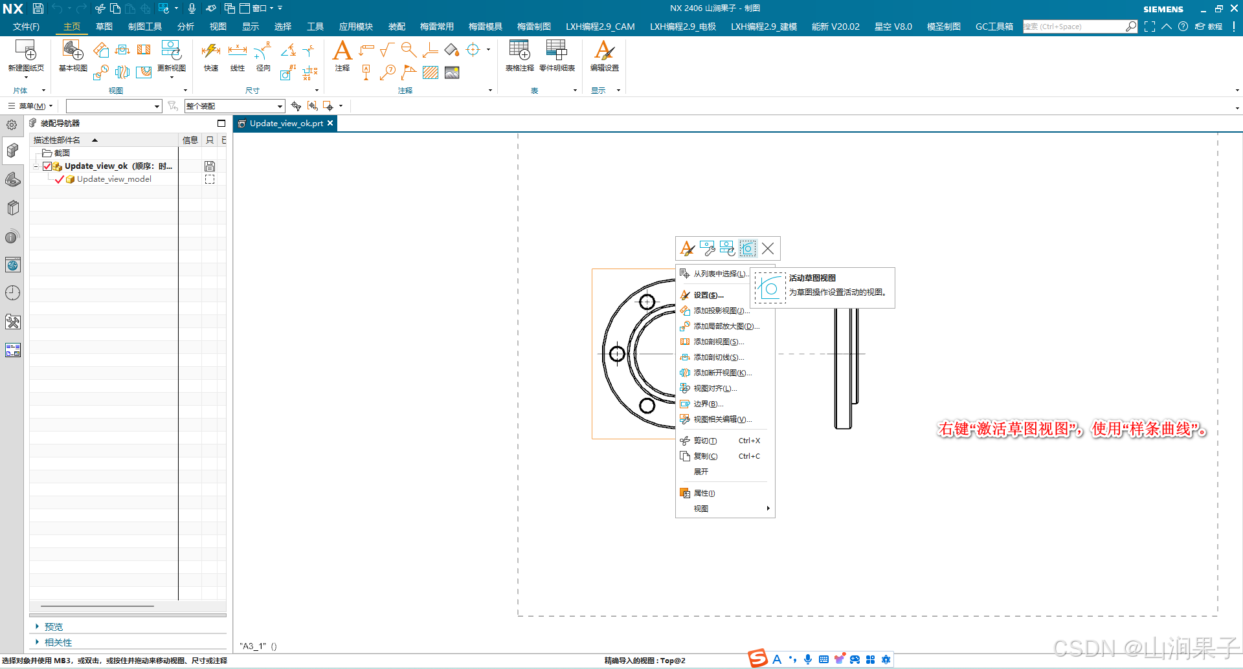1243x669 pixels.
Task: Click the detail view tool in ribbon
Action: (x=100, y=72)
